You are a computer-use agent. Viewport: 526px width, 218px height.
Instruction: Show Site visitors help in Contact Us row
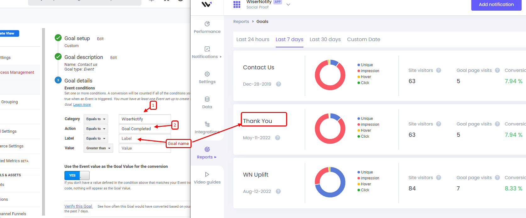439,70
